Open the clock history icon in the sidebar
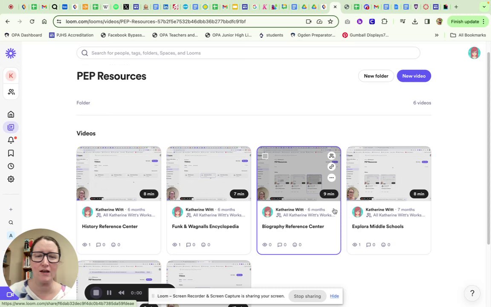Screen dimensions: 491x307 coord(11,166)
